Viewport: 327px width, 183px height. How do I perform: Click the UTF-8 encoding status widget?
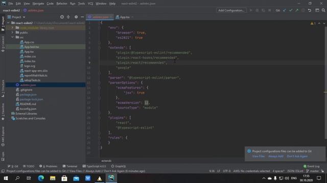[226, 171]
